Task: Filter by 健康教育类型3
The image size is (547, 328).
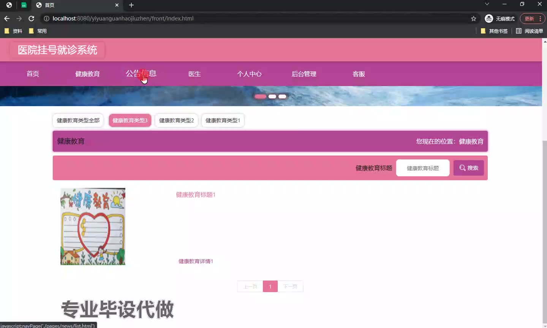Action: (x=130, y=120)
